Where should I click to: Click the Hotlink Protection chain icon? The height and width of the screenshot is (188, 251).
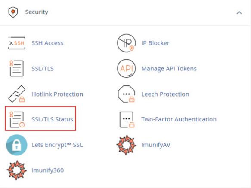17,94
